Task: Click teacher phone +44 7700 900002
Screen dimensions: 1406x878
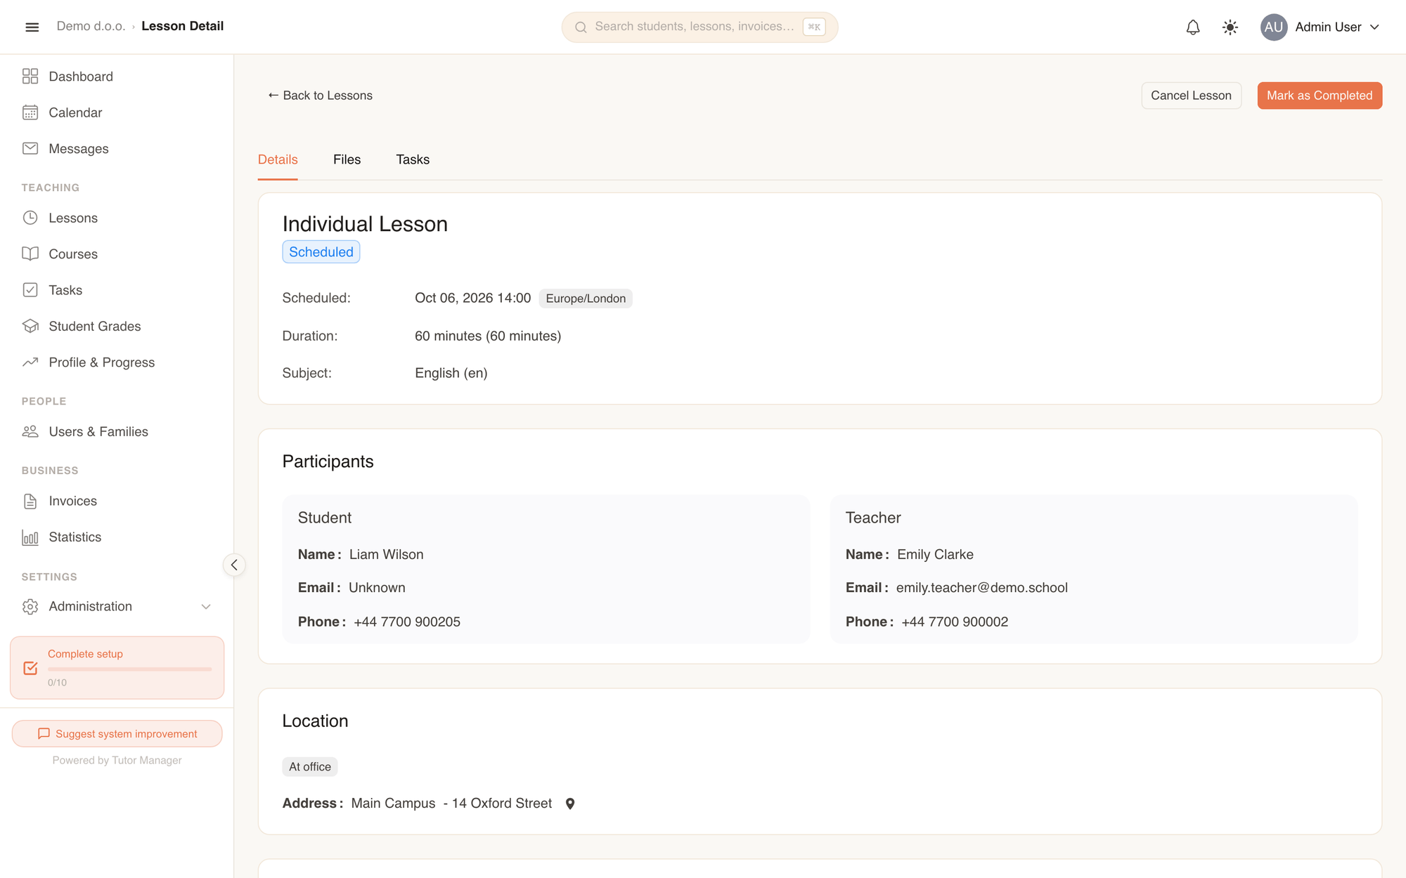Action: click(x=955, y=622)
